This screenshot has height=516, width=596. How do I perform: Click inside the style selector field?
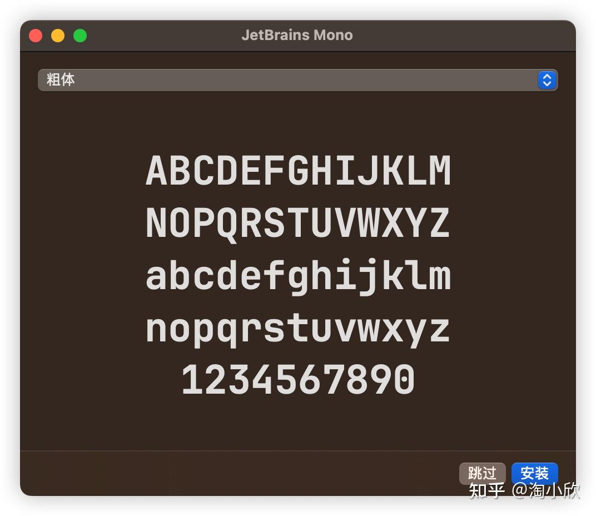[222, 80]
